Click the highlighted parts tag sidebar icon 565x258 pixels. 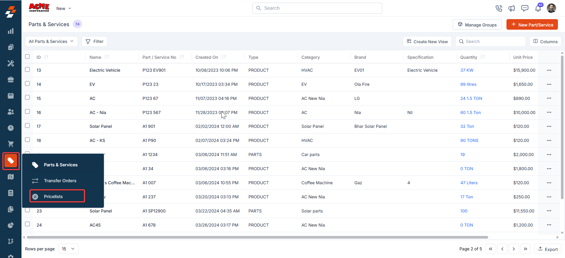[11, 161]
